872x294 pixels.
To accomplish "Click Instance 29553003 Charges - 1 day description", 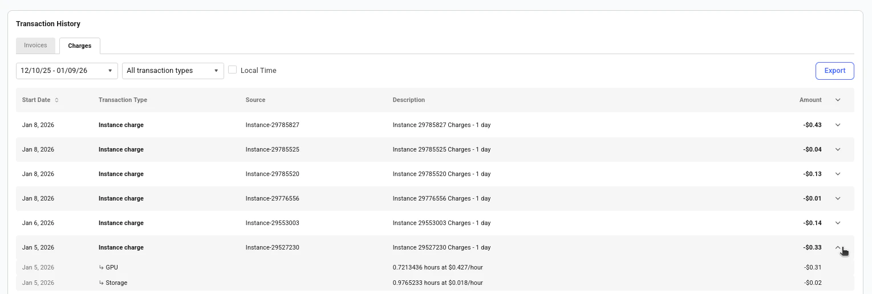I will click(x=441, y=223).
